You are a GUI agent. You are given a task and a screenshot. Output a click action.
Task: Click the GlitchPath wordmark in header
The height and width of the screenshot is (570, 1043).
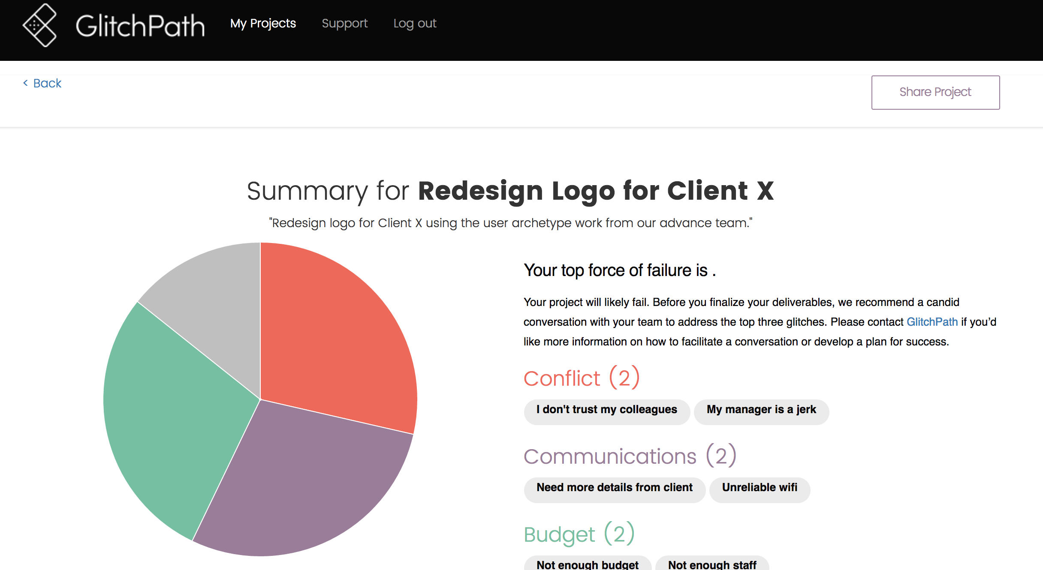(140, 26)
